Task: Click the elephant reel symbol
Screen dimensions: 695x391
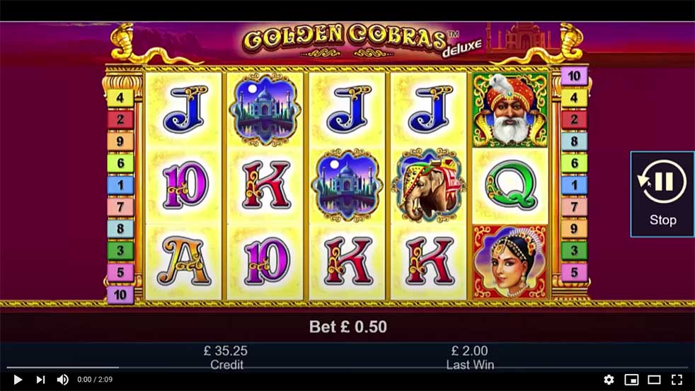Action: [x=429, y=185]
